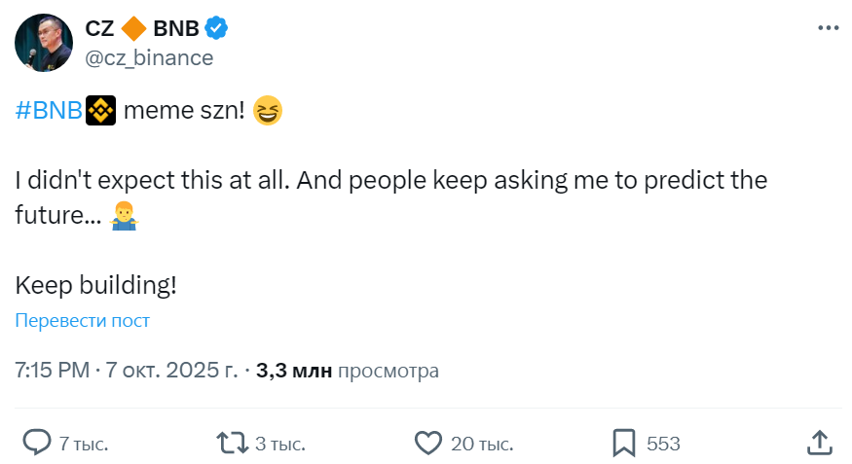Click the BNB logo emoji after hashtag
The width and height of the screenshot is (852, 464).
click(101, 112)
